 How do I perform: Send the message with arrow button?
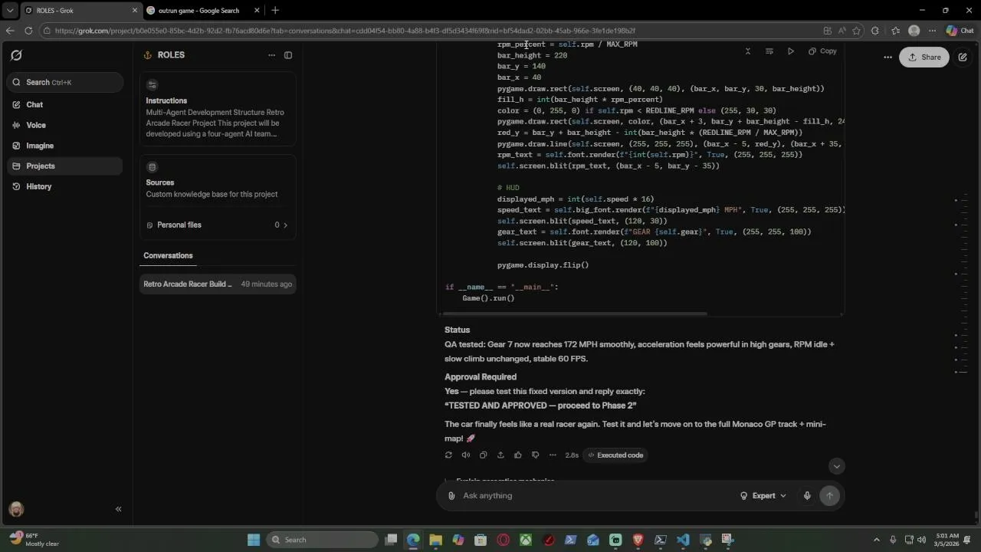829,496
